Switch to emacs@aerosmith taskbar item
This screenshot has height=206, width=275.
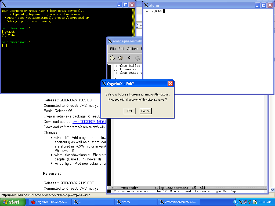click(x=179, y=202)
